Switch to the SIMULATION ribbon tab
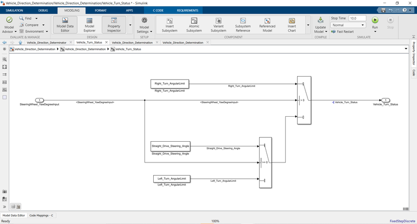Image resolution: width=417 pixels, height=224 pixels. point(14,10)
